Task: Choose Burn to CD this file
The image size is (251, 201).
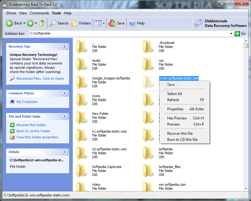Action: coord(184,139)
